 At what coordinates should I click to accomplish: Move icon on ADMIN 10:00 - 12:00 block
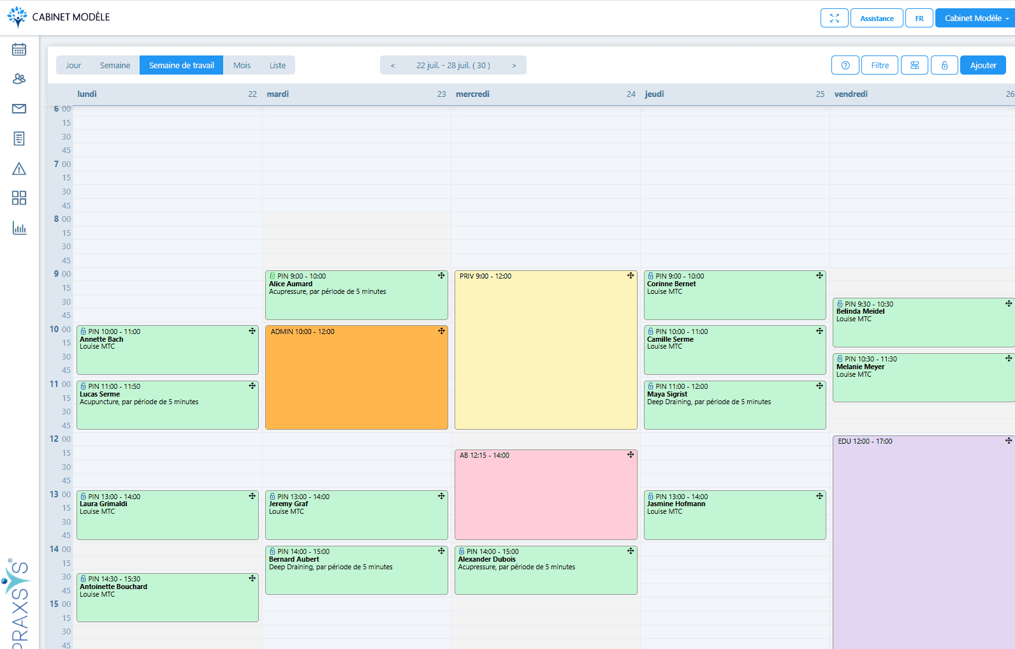(x=441, y=331)
